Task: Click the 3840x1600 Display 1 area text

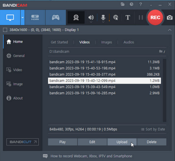Action: pyautogui.click(x=44, y=30)
